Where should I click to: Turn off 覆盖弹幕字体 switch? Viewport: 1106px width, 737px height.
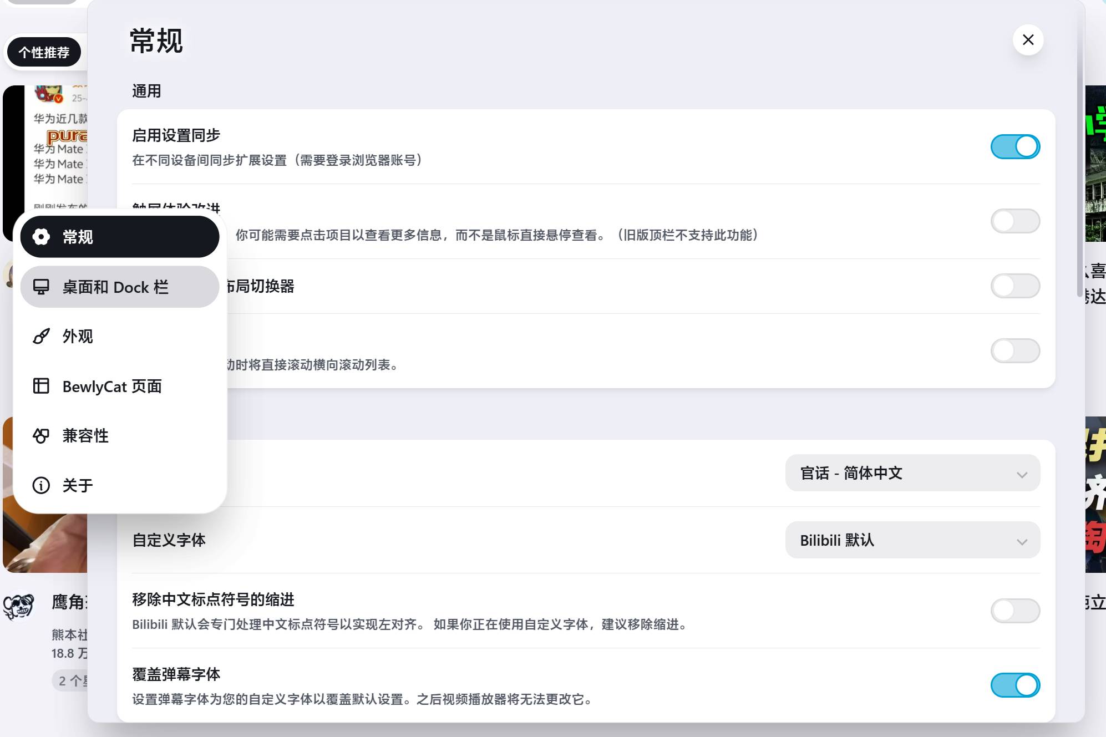tap(1015, 685)
